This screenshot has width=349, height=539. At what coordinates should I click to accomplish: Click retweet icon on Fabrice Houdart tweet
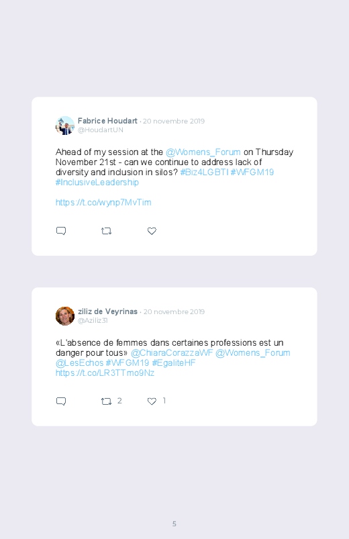point(106,231)
